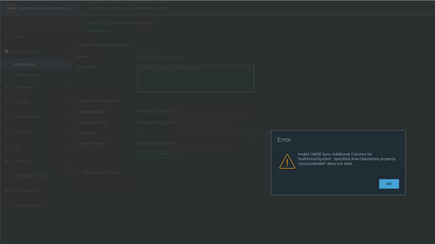Click the edit credential pencil icon

tap(267, 133)
